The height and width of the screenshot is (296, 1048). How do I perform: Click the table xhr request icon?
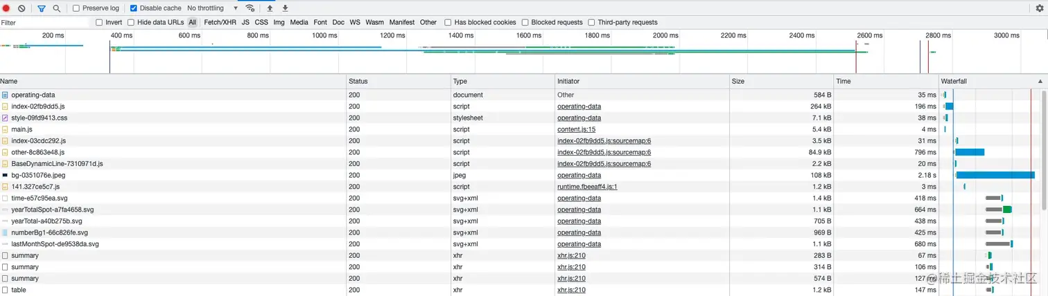pyautogui.click(x=5, y=290)
